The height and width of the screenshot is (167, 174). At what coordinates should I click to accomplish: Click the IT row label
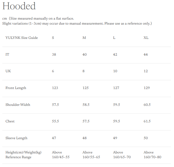tap(7, 54)
